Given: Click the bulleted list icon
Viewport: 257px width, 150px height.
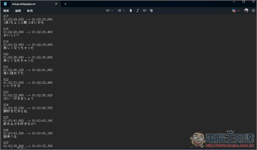Looking at the screenshot, I should pyautogui.click(x=119, y=11).
